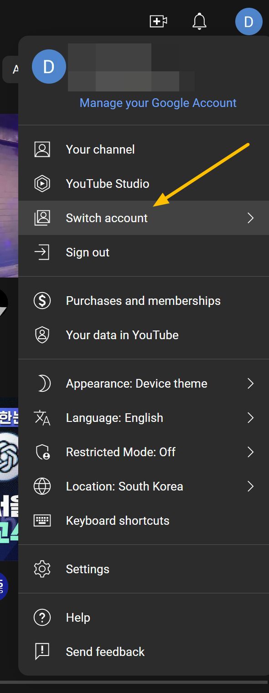Click the Your channel person icon

tap(42, 149)
